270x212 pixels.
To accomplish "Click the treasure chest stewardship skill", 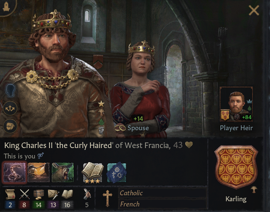I will [x=39, y=194].
